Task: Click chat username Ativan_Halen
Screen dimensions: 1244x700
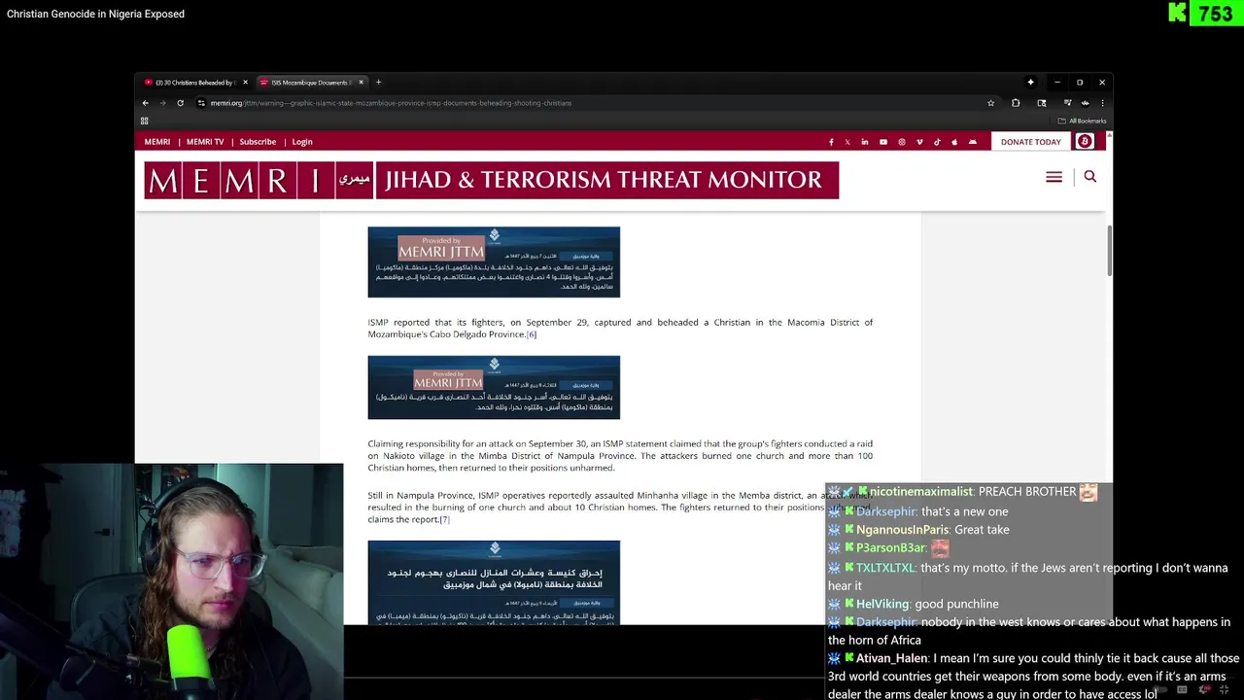Action: tap(892, 658)
